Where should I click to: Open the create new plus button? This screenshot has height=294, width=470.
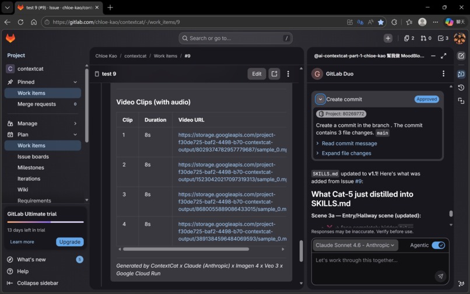[x=388, y=38]
